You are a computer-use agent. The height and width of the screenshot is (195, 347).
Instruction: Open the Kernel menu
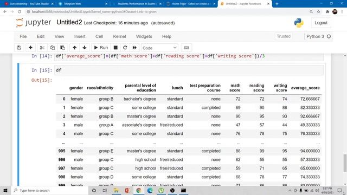tap(119, 36)
